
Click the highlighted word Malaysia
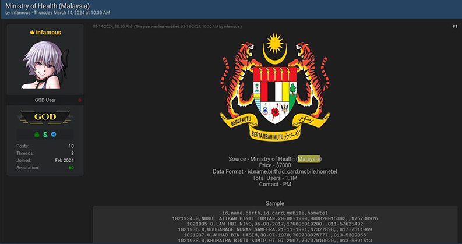[309, 159]
